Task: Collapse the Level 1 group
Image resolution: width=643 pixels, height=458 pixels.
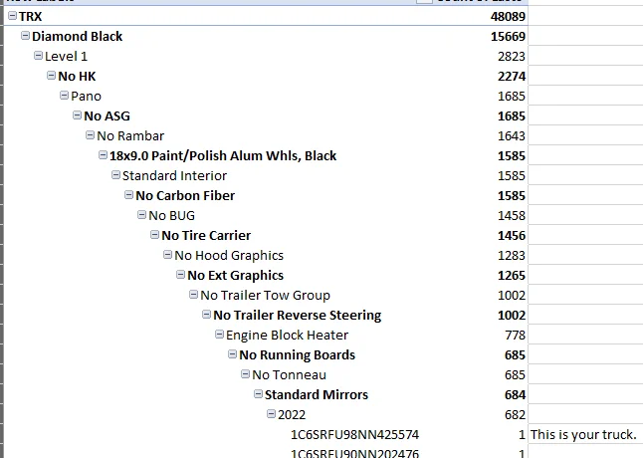Action: 38,56
